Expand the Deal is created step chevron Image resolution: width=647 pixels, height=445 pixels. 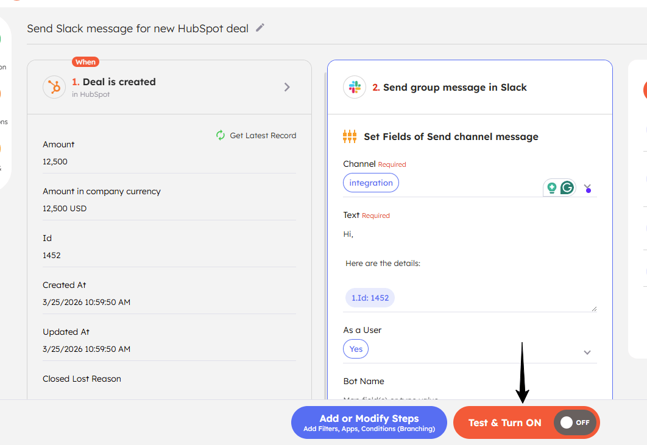tap(287, 87)
